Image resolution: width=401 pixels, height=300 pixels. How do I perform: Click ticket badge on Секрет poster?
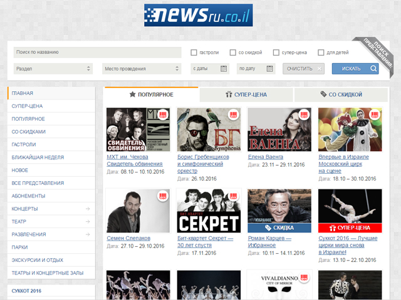coord(234,196)
